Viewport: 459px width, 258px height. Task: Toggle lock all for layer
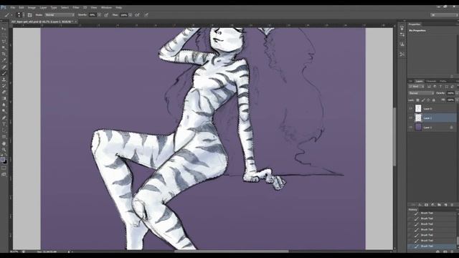click(433, 100)
